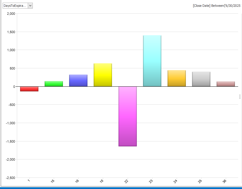Click the blue bar for category 16
Screen dimensions: 242x189
[78, 80]
